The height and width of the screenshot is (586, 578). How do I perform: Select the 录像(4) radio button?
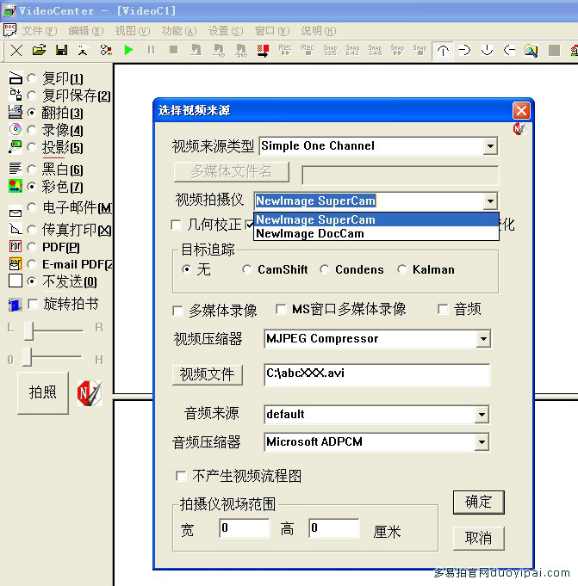32,130
